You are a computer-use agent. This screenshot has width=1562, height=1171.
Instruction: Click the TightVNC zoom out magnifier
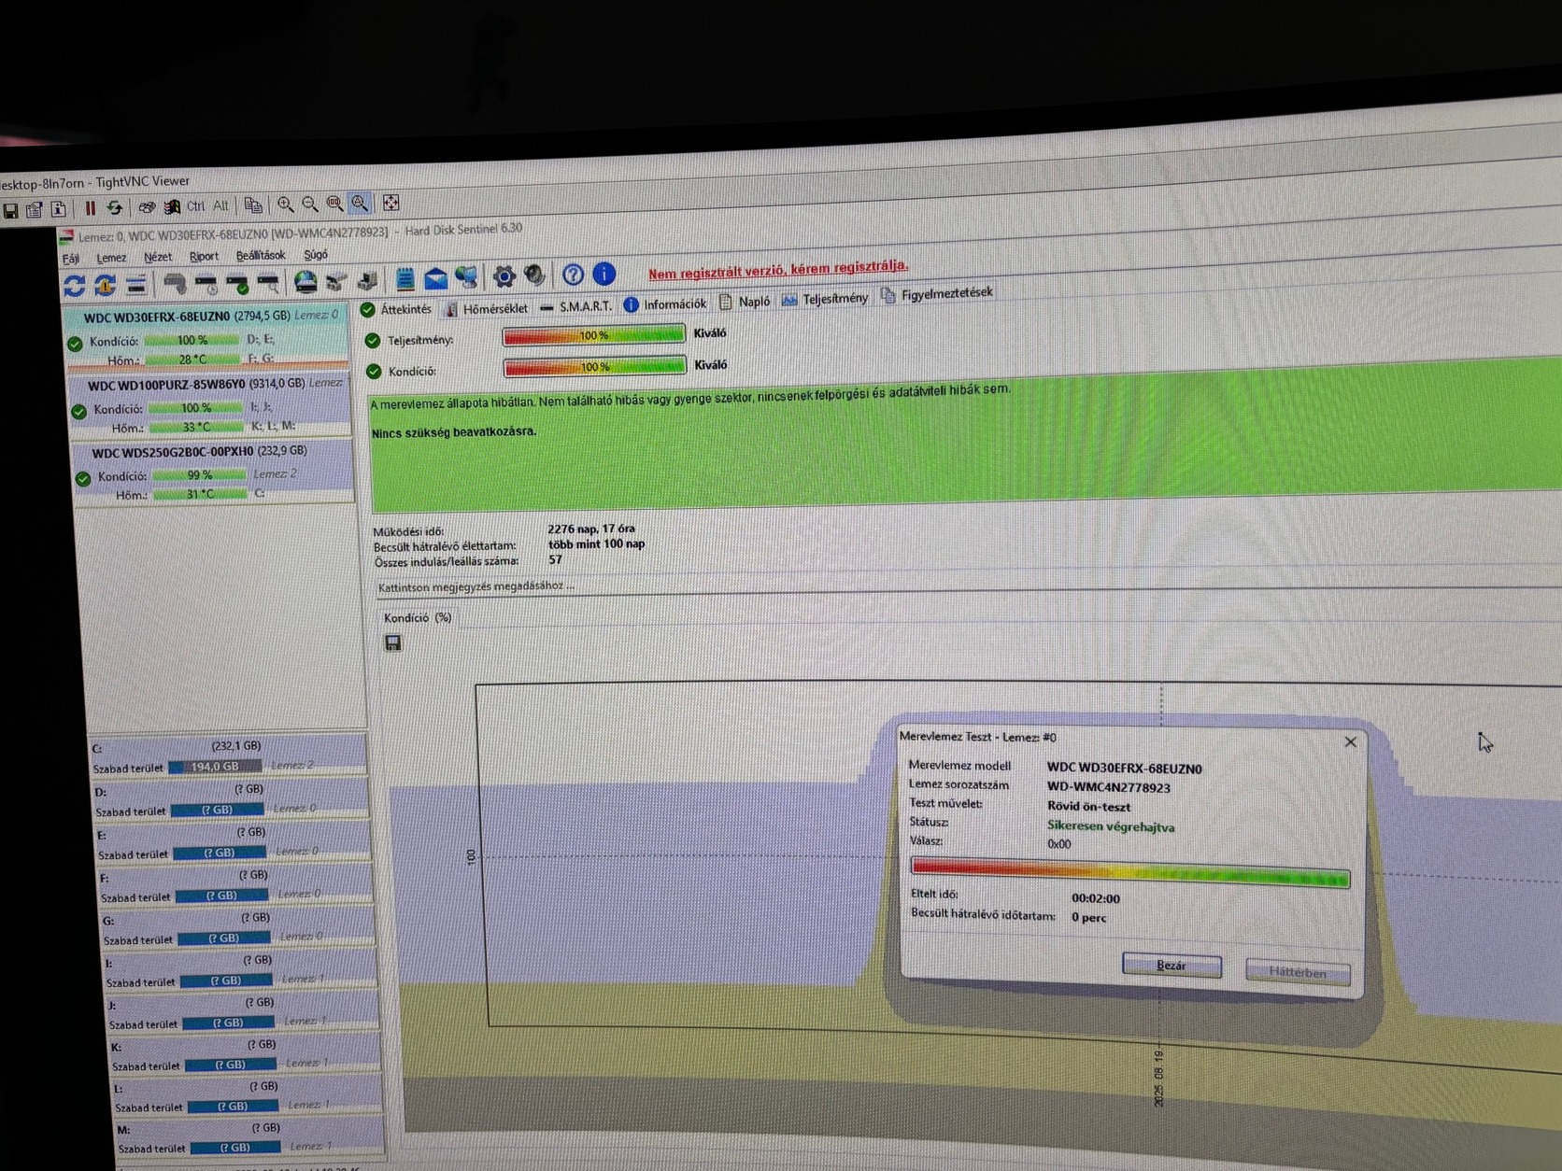click(x=309, y=204)
